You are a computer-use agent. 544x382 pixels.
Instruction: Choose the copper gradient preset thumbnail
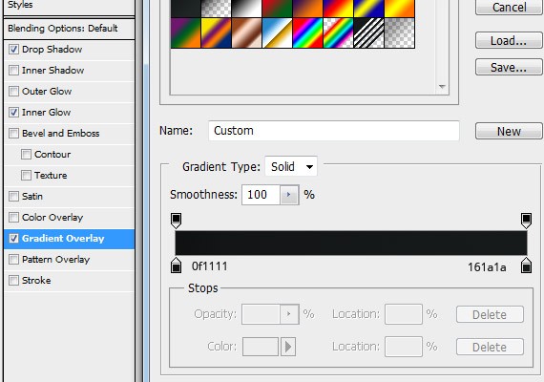[246, 32]
